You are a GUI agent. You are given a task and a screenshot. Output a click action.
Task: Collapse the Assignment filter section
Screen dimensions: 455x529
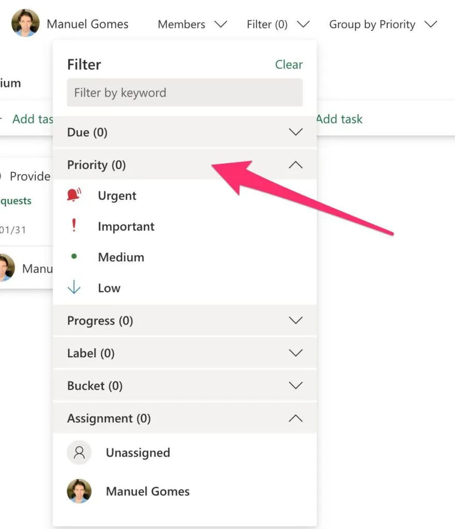295,418
